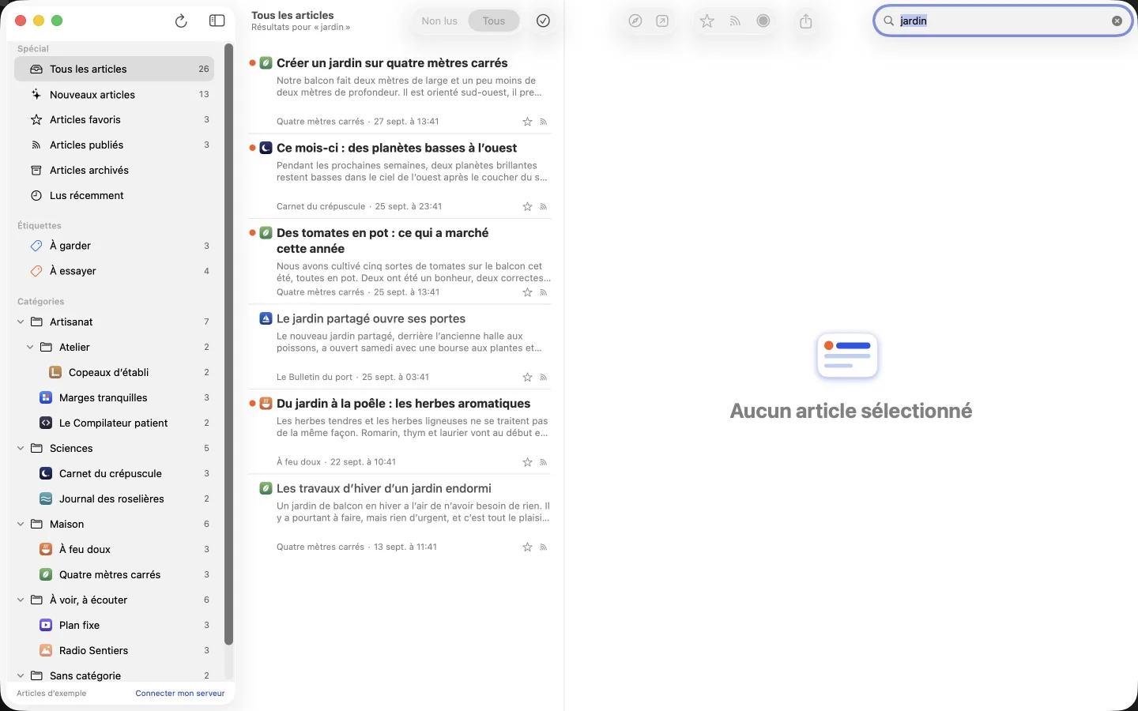Click the Copeaux d'établi feed icon
The image size is (1138, 711).
pyautogui.click(x=55, y=372)
